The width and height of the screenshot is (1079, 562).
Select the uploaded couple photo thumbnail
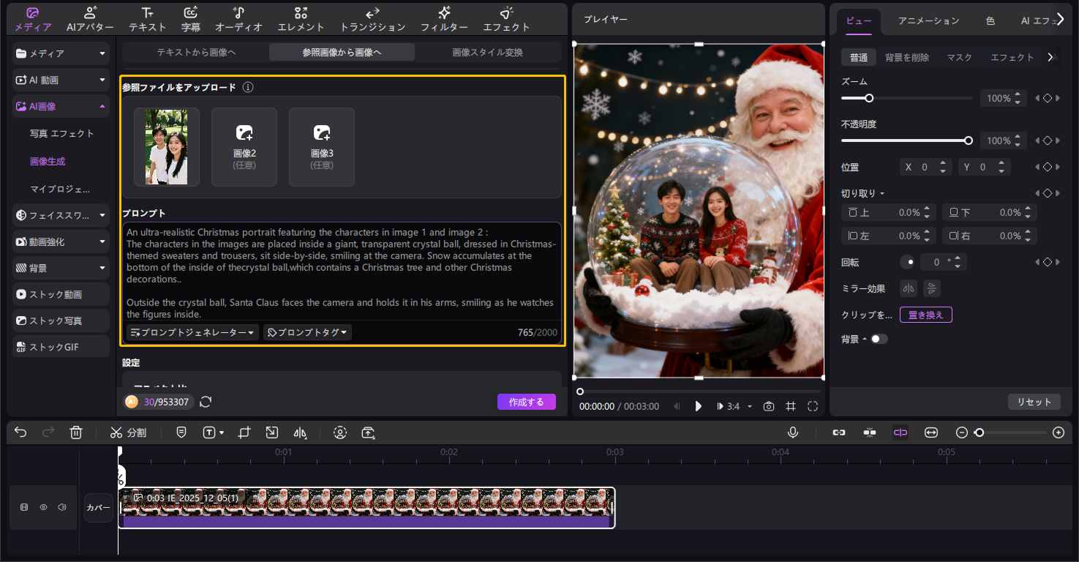(x=166, y=146)
